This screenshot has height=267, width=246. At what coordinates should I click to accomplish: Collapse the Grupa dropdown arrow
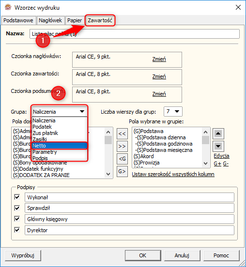[82, 112]
